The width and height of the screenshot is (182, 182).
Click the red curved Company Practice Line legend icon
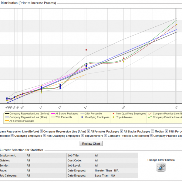150,114
